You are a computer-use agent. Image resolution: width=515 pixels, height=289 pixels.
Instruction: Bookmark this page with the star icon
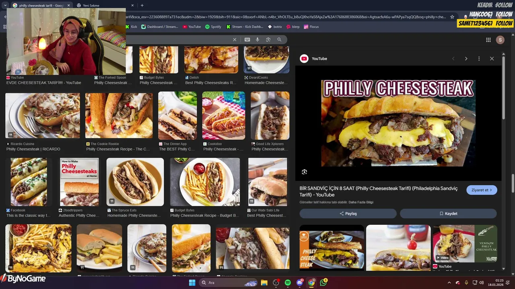coord(452,17)
